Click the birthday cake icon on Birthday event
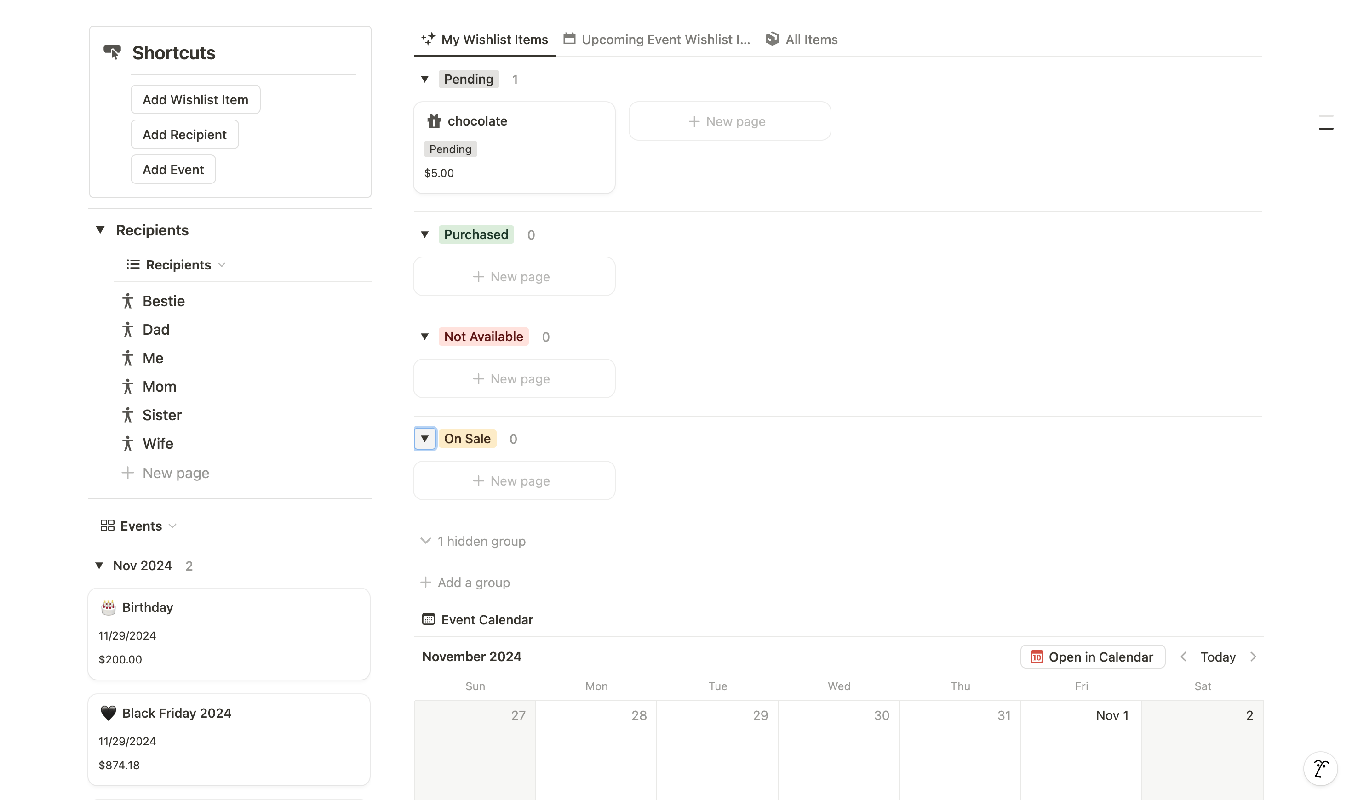The height and width of the screenshot is (800, 1352). tap(109, 607)
